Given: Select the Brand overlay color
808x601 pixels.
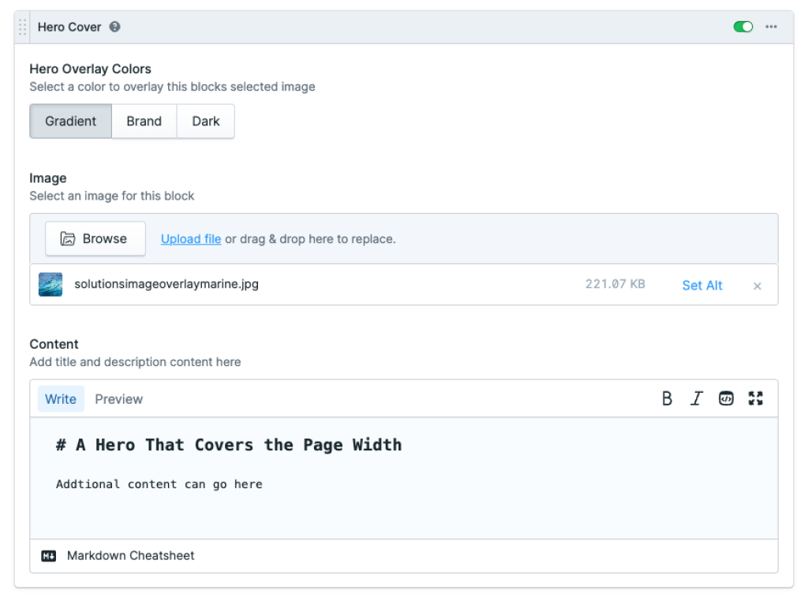Looking at the screenshot, I should pyautogui.click(x=144, y=121).
